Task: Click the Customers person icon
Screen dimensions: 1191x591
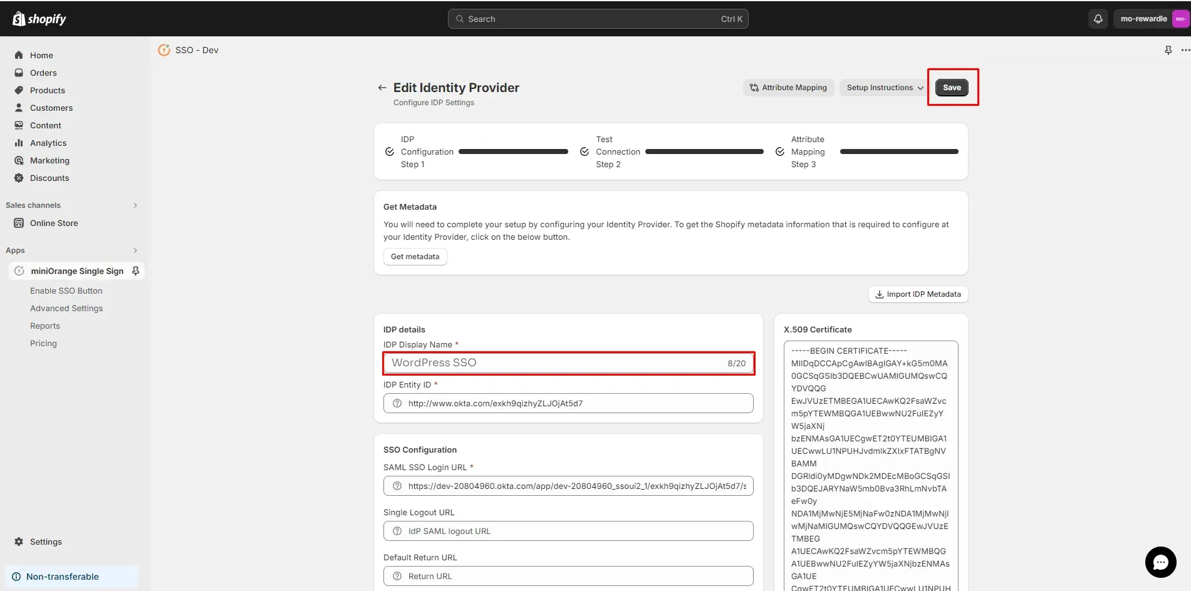Action: [x=19, y=108]
